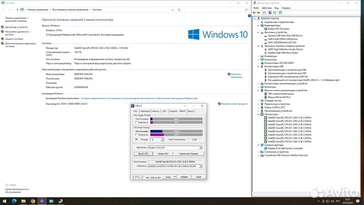Click the WDC WD5000AAKX disk drive icon

[x=265, y=43]
